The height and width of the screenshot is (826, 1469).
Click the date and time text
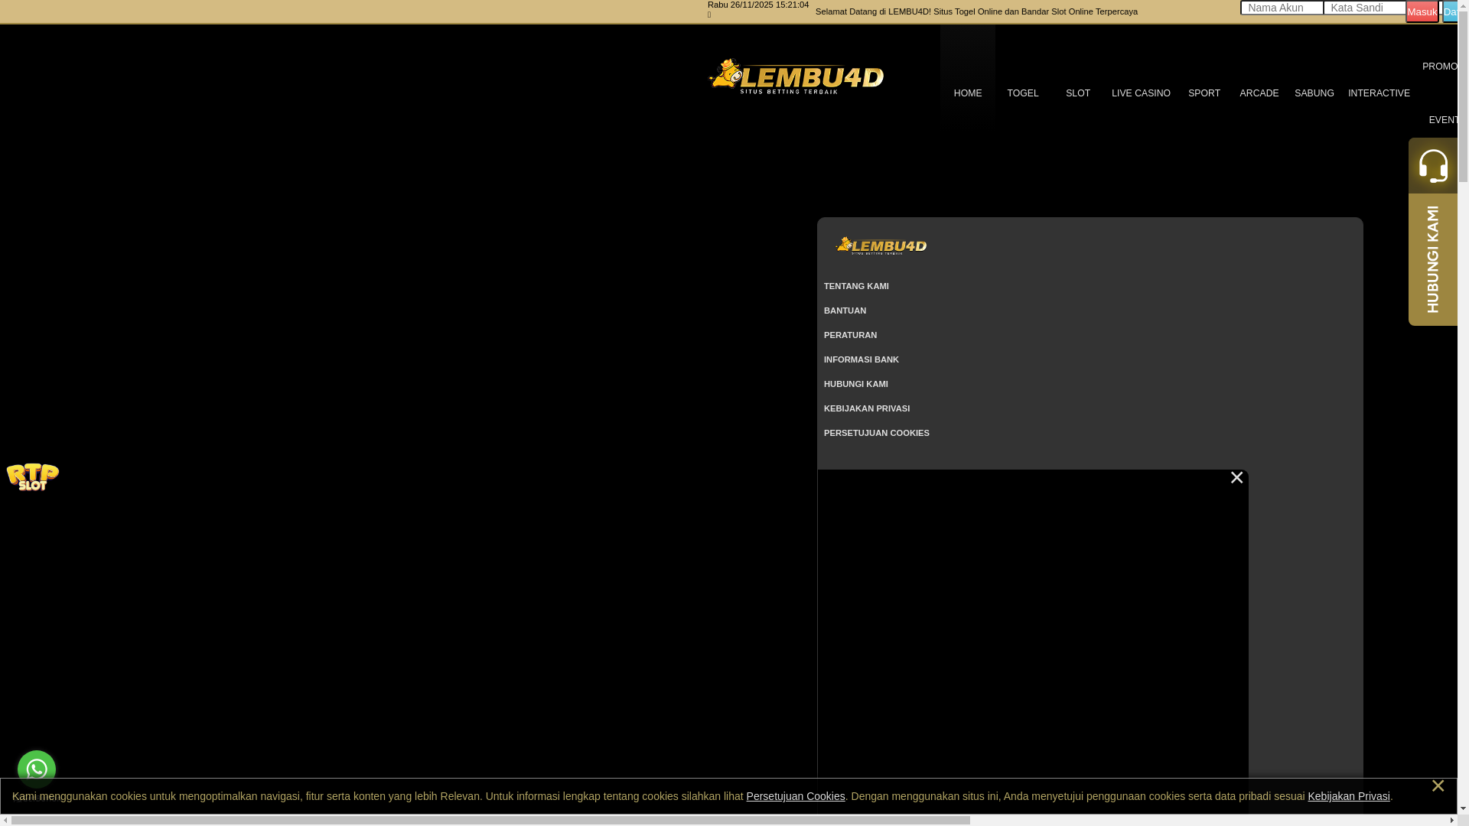tap(758, 5)
